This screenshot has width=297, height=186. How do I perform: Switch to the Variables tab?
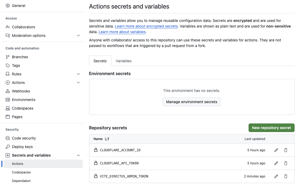(124, 61)
